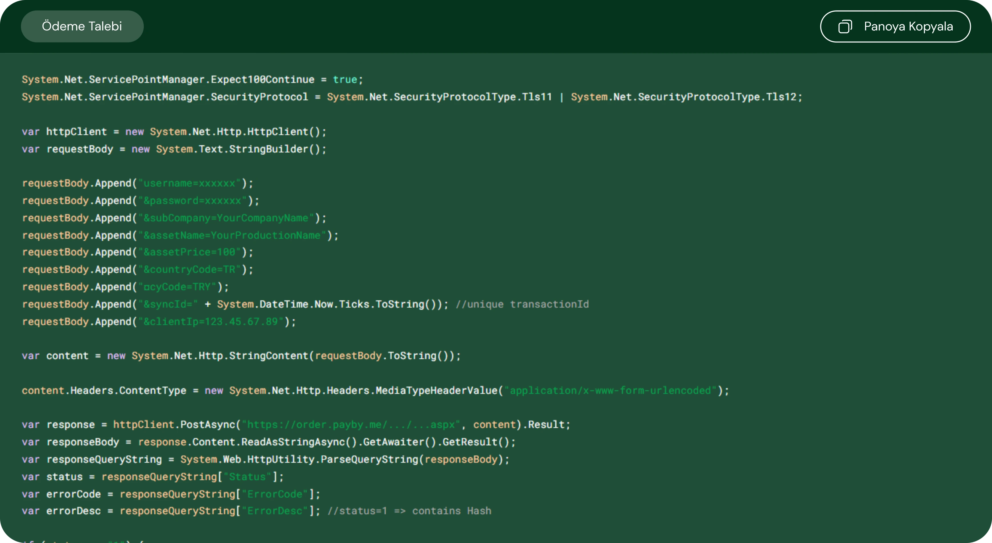Viewport: 992px width, 543px height.
Task: Click the "&password=xxxxxx" string
Action: pyautogui.click(x=193, y=201)
